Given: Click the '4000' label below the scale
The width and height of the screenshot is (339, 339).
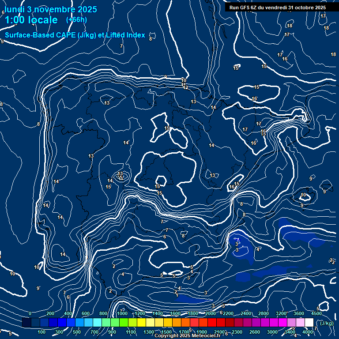Looking at the screenshot, I should (x=307, y=332).
